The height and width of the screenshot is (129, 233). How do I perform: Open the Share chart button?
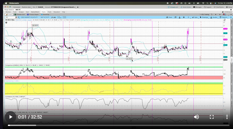169,17
